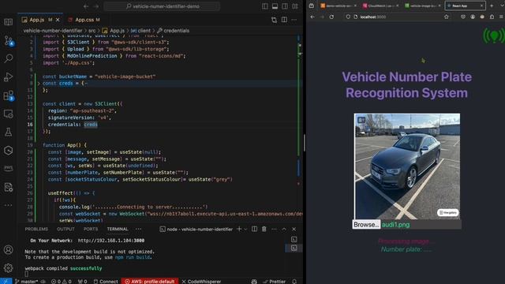The image size is (505, 284).
Task: Open the Source Control view
Action: (x=9, y=40)
